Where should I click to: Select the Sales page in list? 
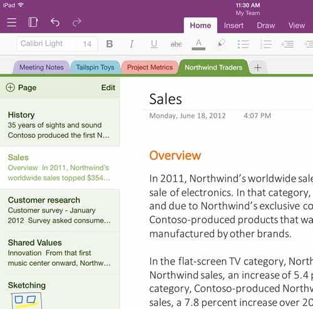point(60,167)
